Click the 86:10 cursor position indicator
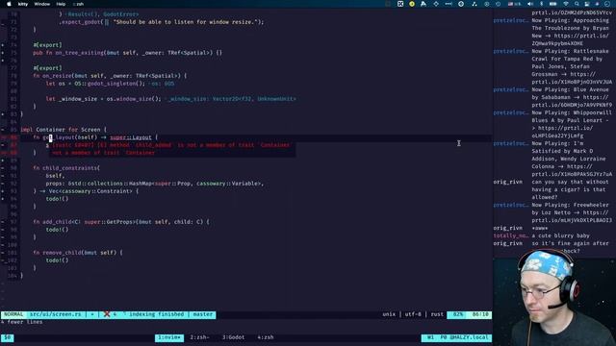Viewport: 616px width, 346px height. point(480,314)
